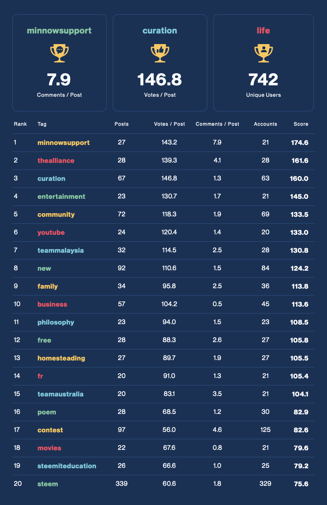Click the life unique users trophy icon
This screenshot has height=505, width=327.
pos(263,53)
